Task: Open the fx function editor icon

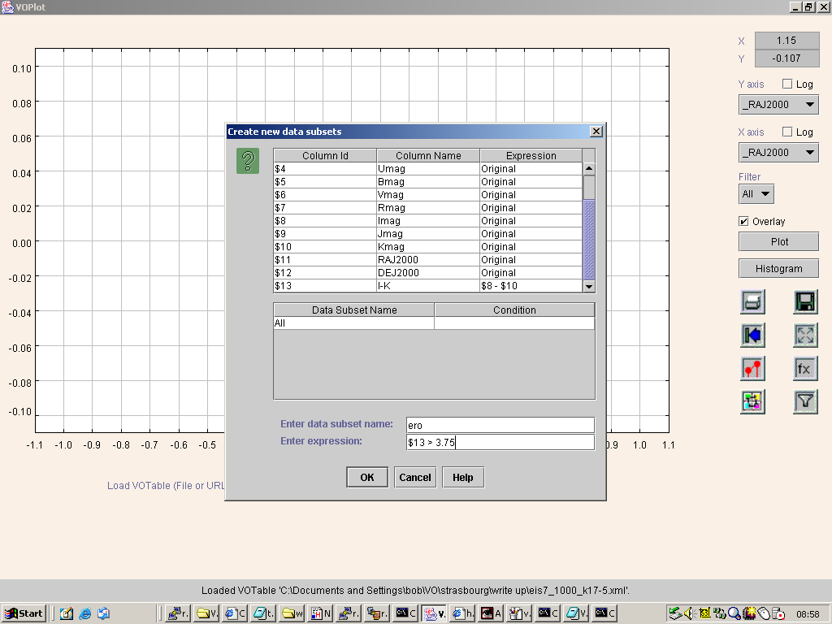Action: 805,369
